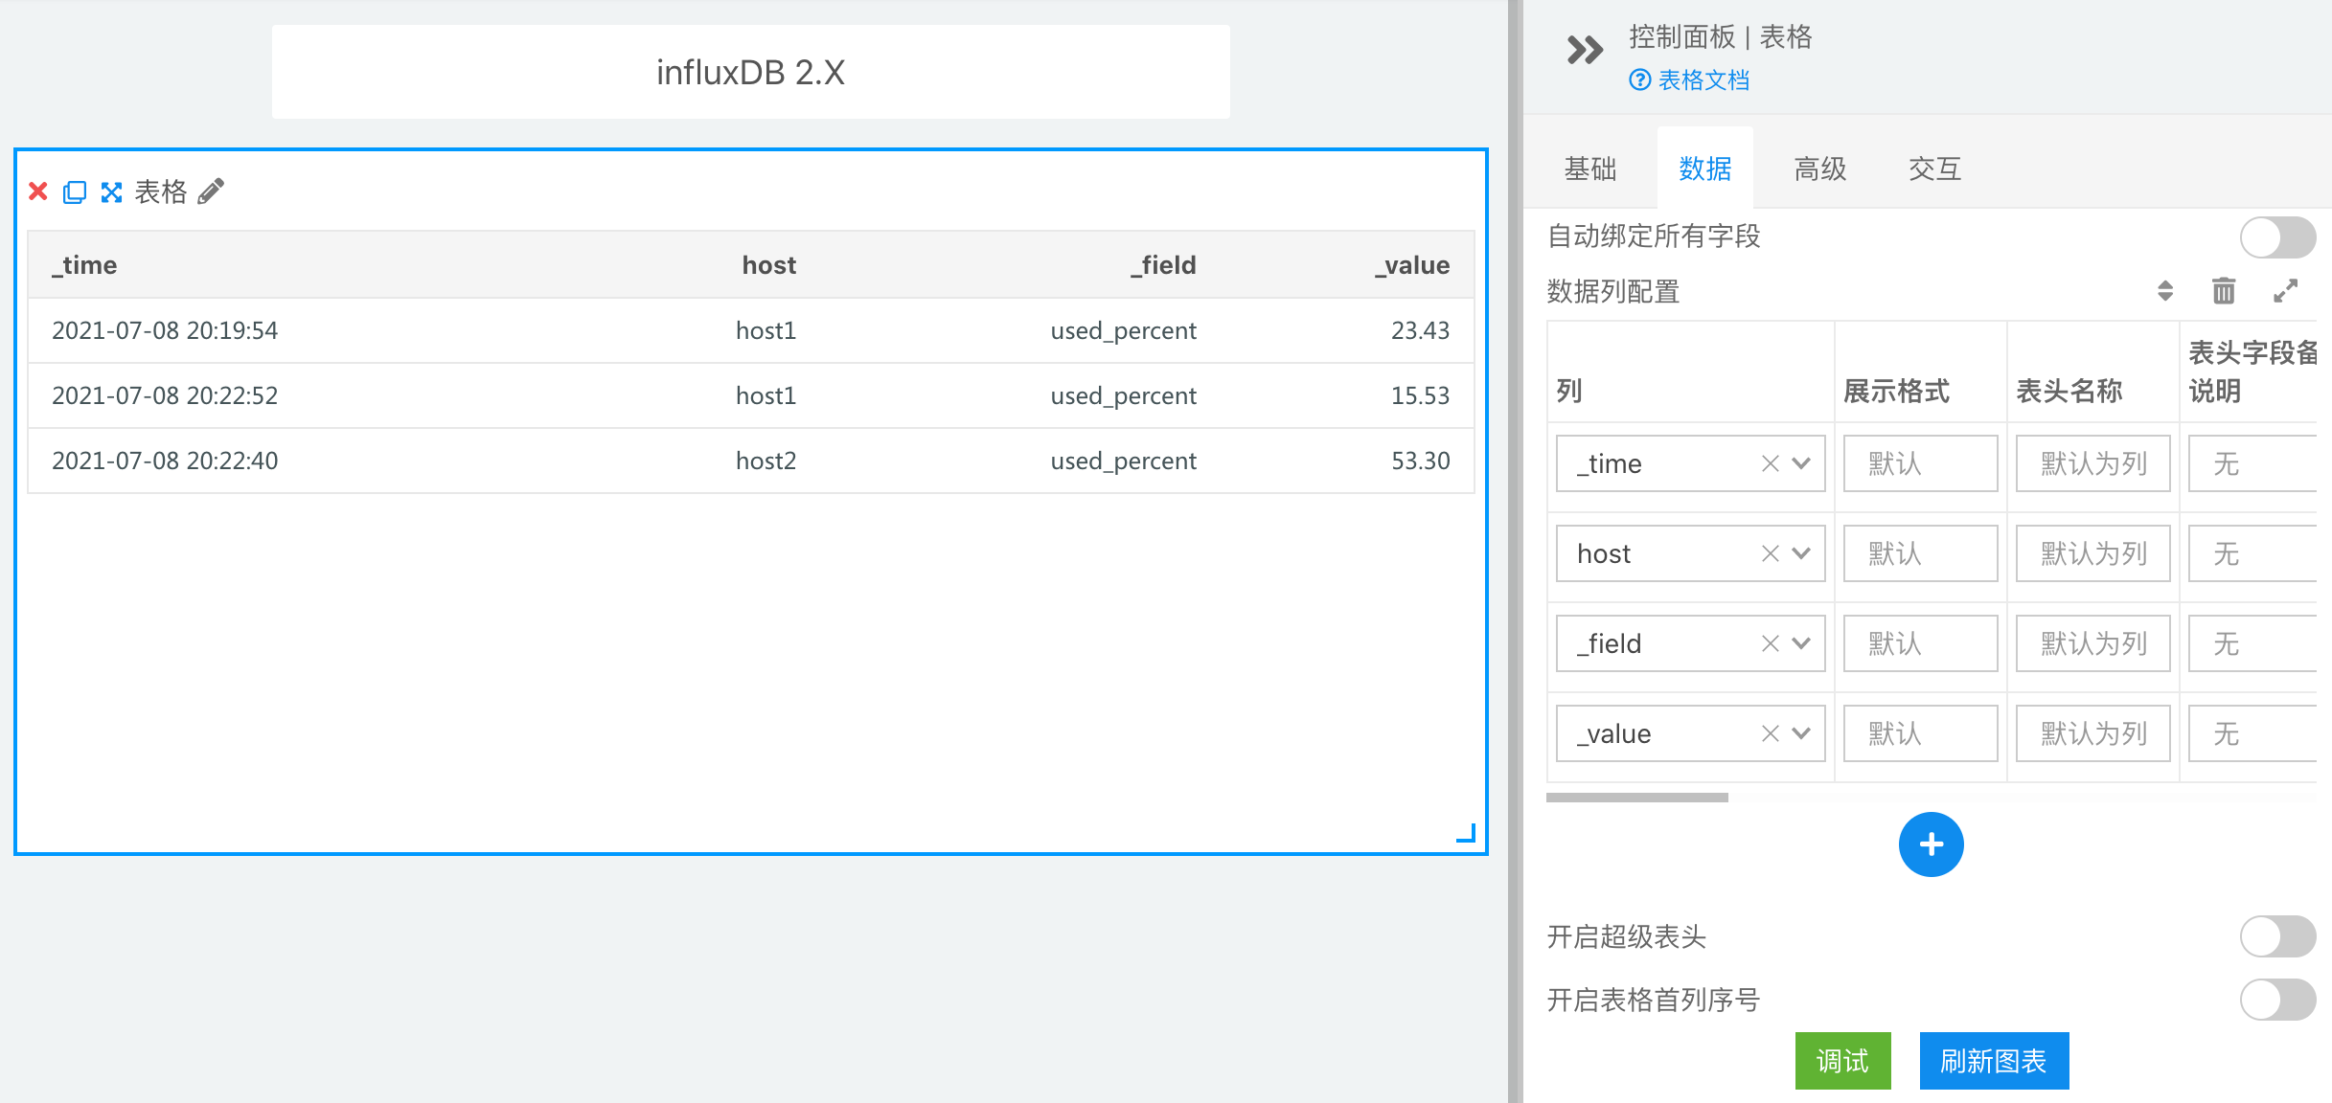Image resolution: width=2332 pixels, height=1103 pixels.
Task: Click 表头字段备注 field in _field row
Action: (2252, 643)
